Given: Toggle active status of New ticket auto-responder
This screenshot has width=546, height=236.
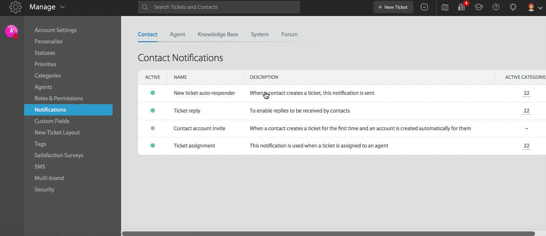Looking at the screenshot, I should 153,93.
